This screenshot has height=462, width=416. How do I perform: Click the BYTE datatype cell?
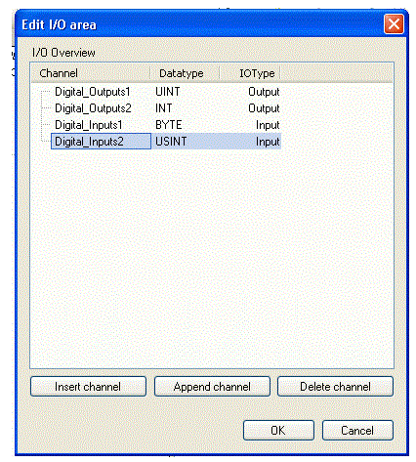(168, 125)
